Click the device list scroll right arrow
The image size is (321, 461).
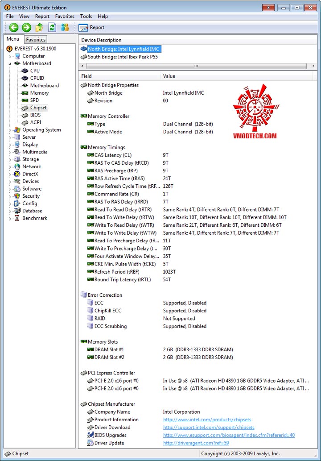click(x=313, y=66)
